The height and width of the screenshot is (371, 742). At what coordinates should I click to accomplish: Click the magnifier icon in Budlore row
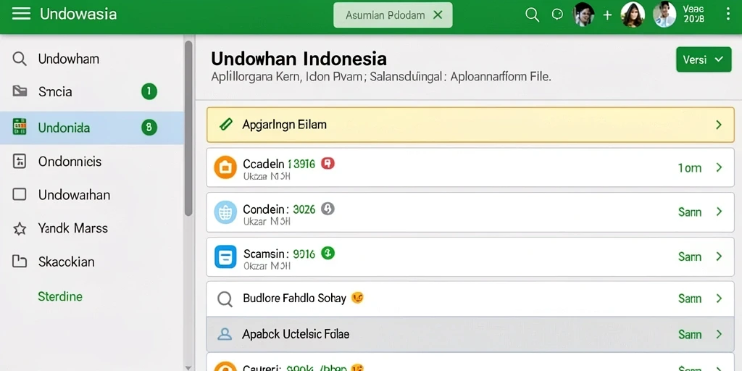coord(225,299)
